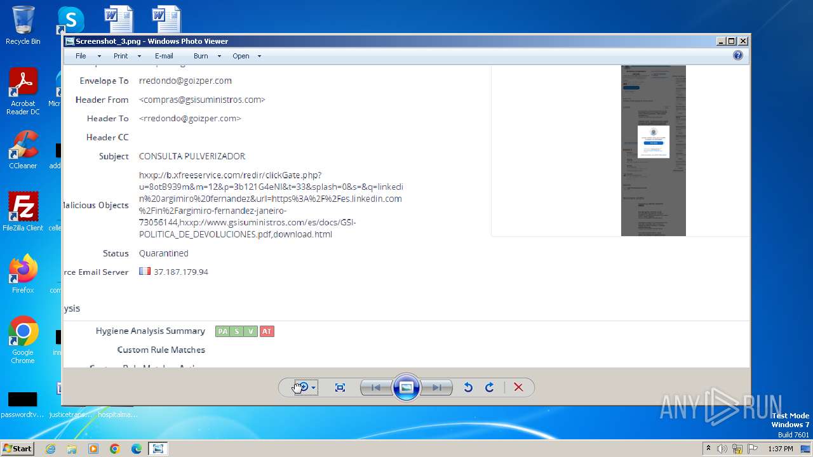Rotate the image clockwise

click(490, 387)
